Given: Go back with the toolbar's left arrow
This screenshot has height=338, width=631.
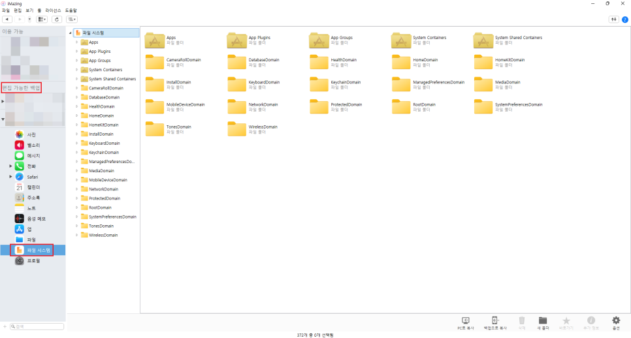Looking at the screenshot, I should [7, 20].
